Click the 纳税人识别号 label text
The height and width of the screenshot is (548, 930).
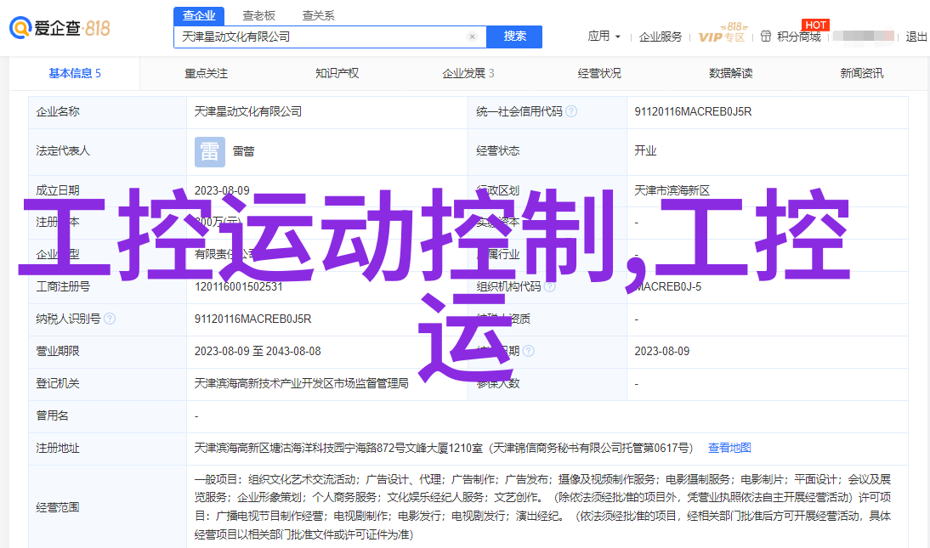point(68,319)
